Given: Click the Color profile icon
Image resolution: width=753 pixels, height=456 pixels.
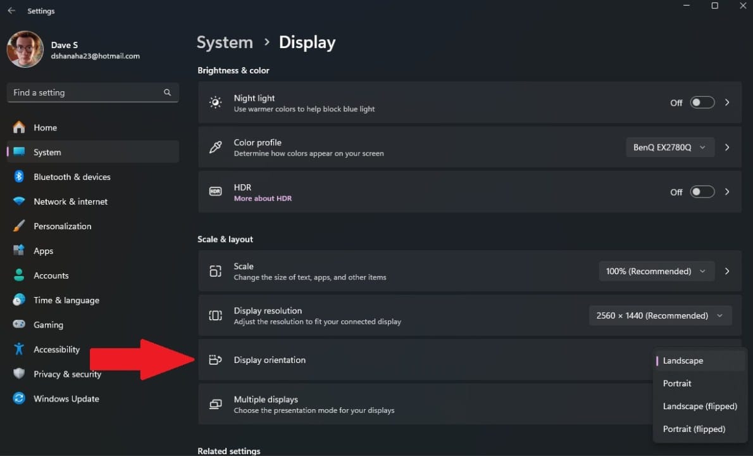Looking at the screenshot, I should pos(215,147).
